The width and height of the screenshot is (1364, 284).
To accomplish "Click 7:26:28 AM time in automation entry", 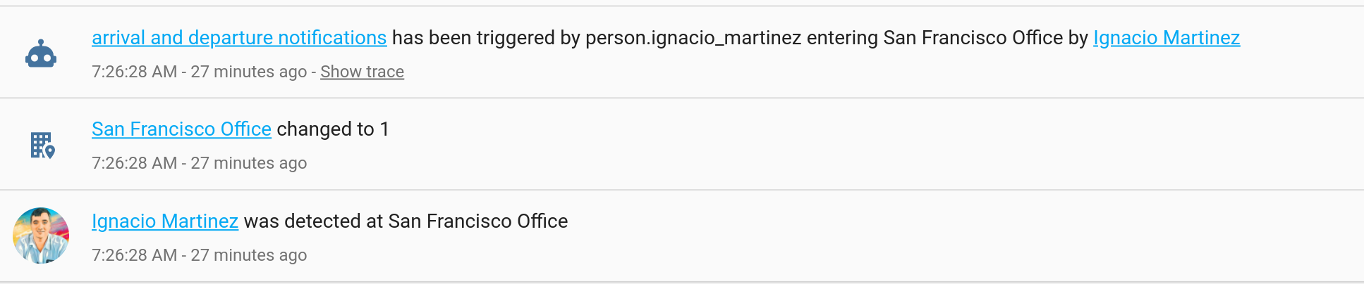I will [134, 72].
